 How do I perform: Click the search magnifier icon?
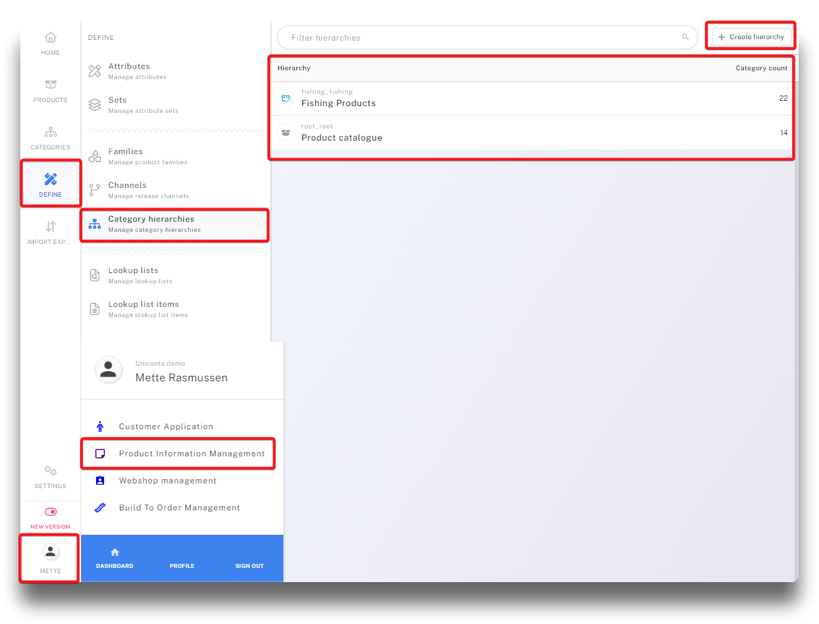(685, 37)
